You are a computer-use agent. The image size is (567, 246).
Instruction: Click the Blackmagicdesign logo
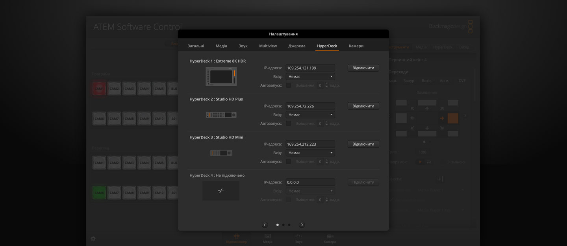coord(451,26)
